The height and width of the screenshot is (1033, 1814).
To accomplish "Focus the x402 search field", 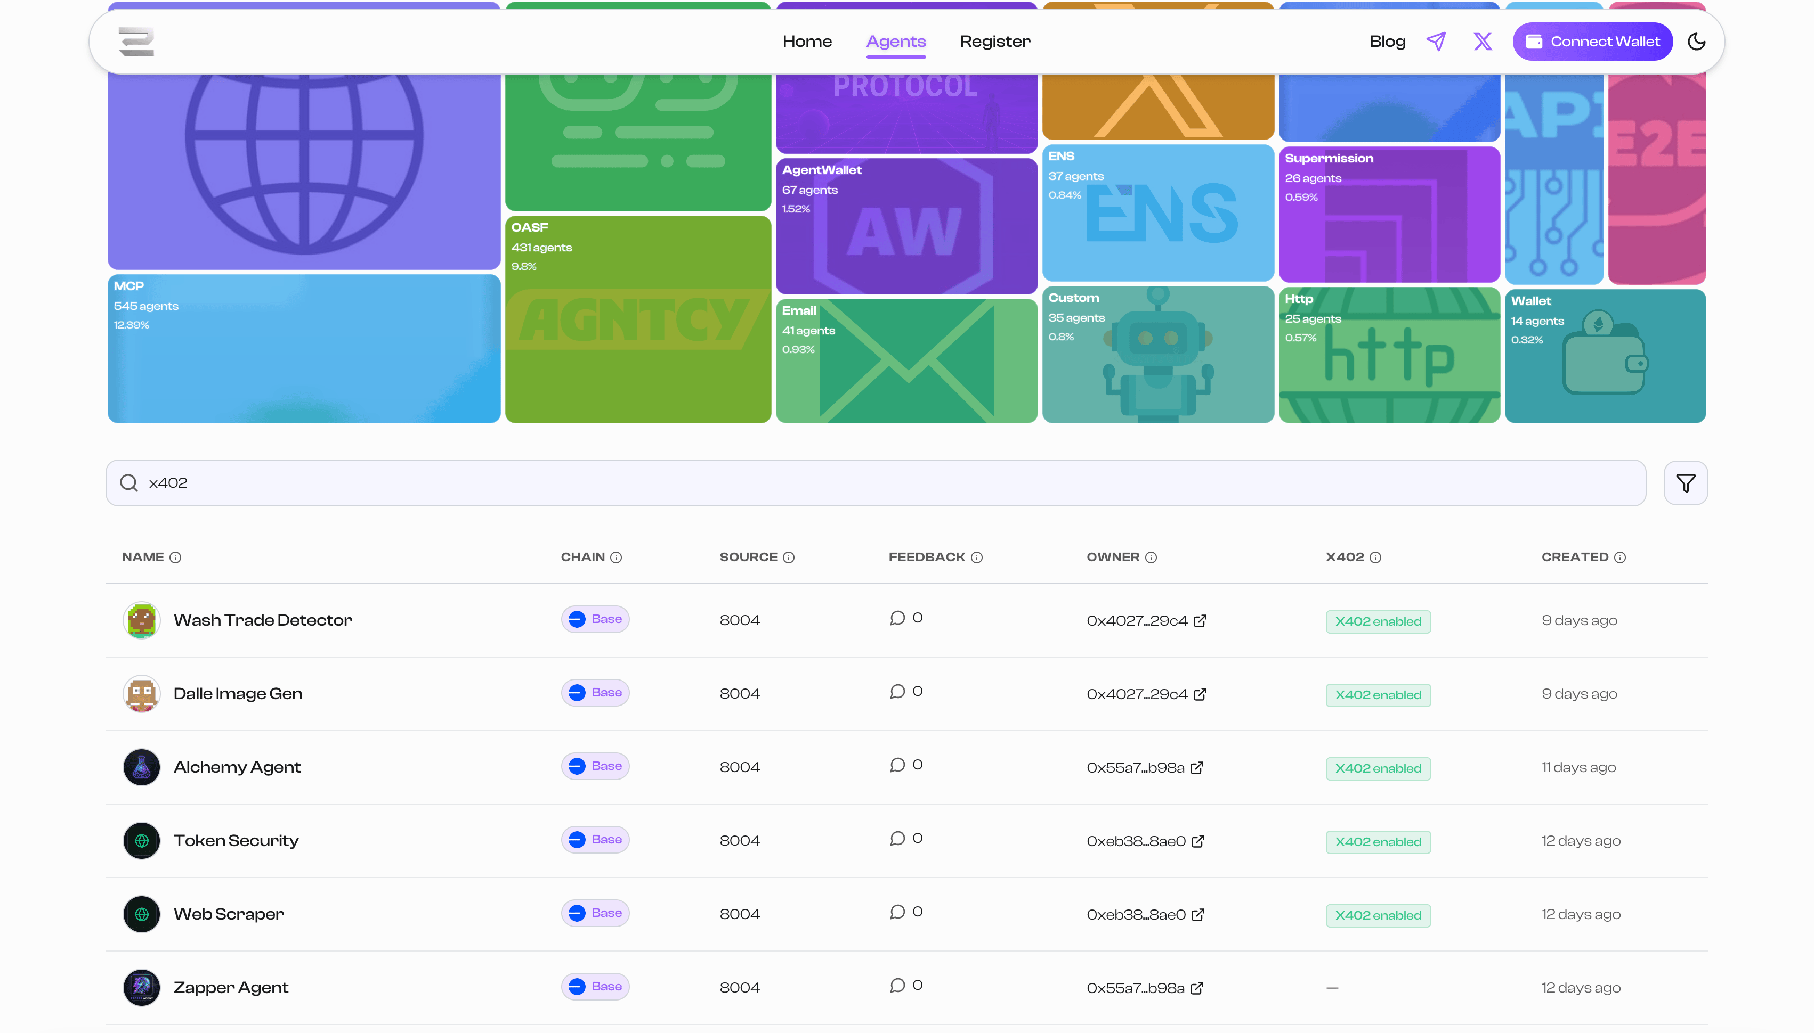I will [876, 483].
